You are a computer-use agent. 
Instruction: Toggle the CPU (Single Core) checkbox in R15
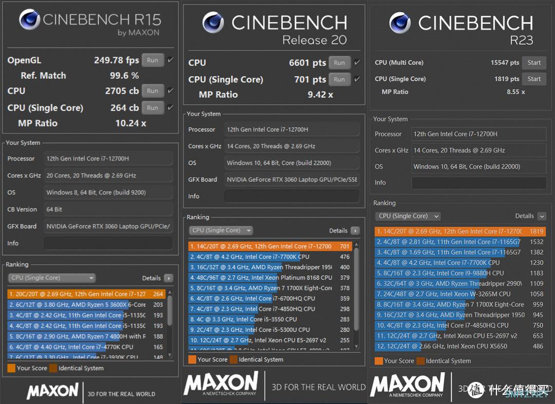pos(170,108)
